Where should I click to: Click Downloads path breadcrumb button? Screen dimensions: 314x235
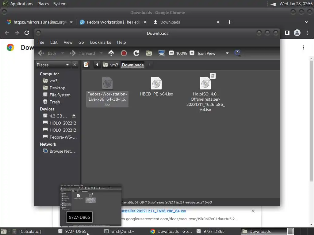point(133,65)
